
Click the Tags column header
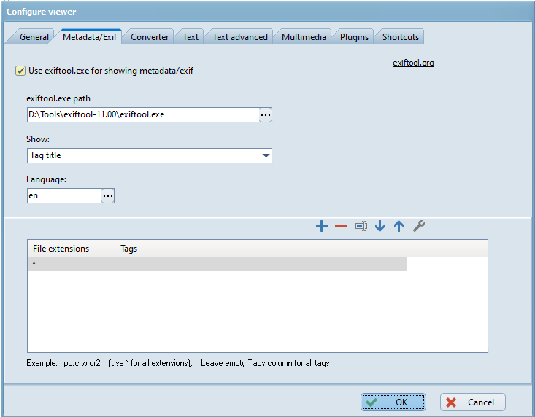click(261, 249)
